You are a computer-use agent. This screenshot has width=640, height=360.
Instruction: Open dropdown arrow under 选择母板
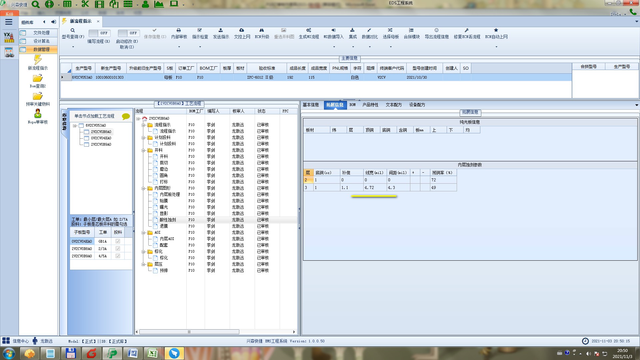pos(391,47)
